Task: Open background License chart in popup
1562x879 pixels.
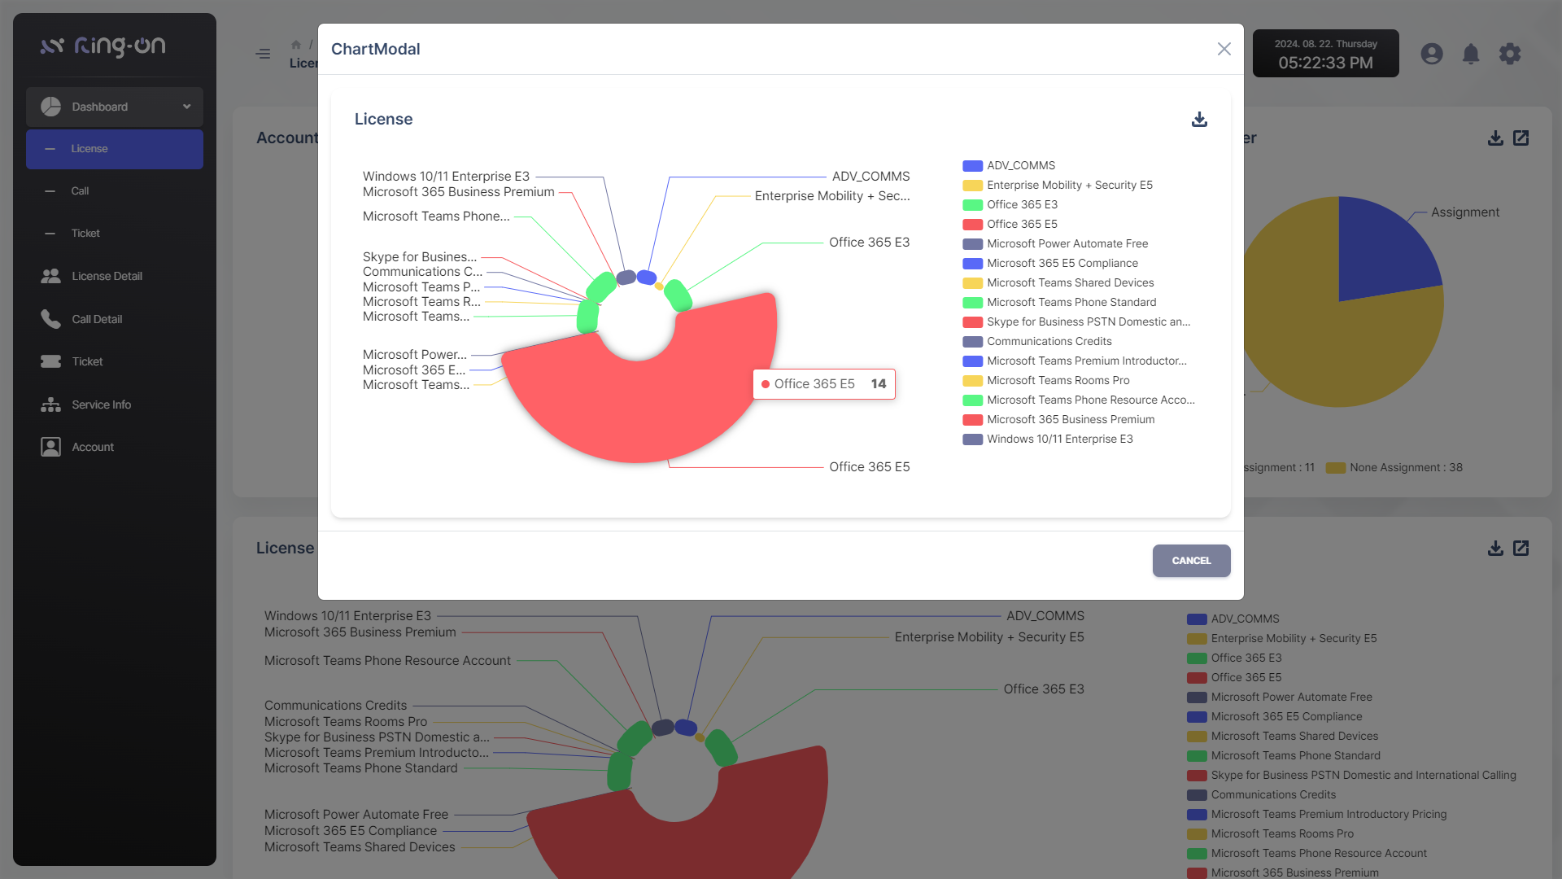Action: point(1521,549)
